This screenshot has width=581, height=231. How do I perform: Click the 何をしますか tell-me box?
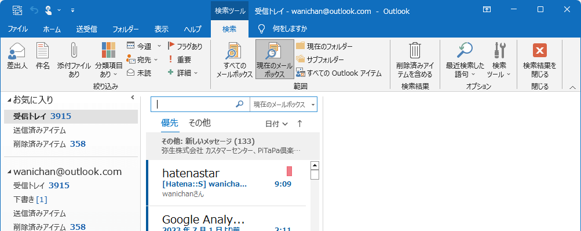click(290, 28)
